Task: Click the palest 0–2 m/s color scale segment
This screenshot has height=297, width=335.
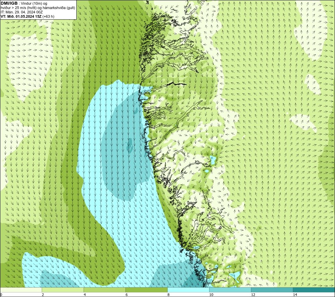Action: click(x=21, y=290)
